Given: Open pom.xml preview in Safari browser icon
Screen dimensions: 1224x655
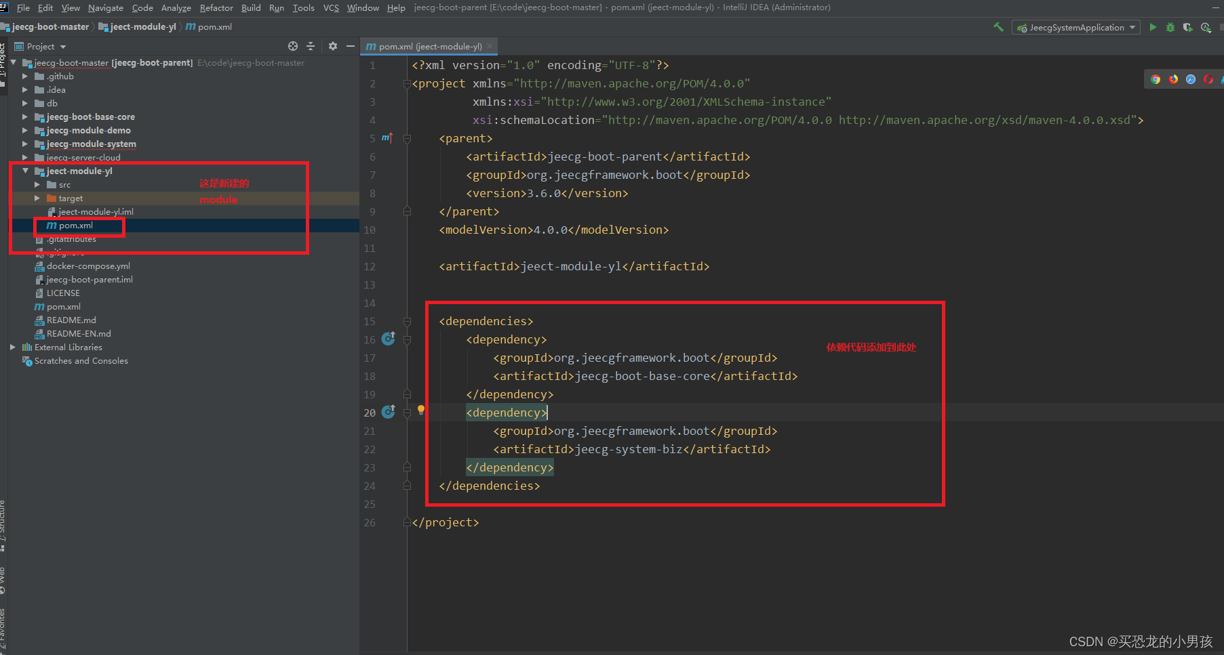Looking at the screenshot, I should point(1191,79).
